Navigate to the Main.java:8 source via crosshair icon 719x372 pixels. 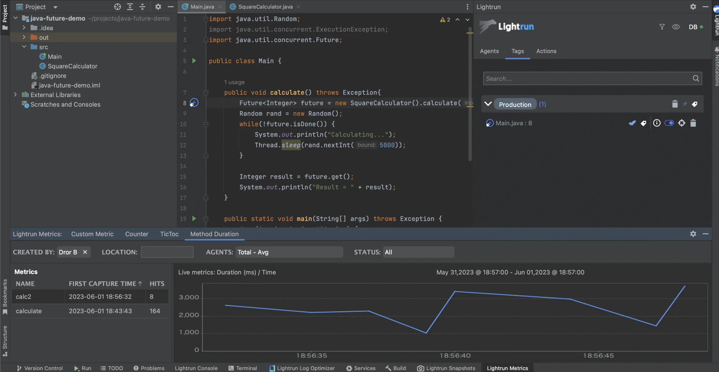pos(682,123)
